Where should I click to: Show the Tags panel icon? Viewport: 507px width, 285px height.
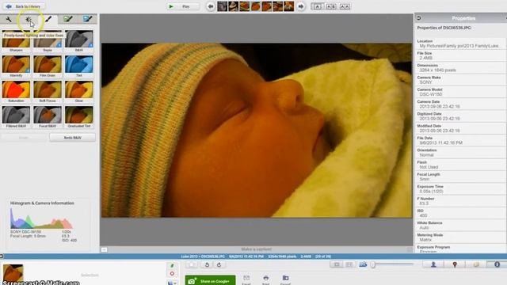point(476,264)
